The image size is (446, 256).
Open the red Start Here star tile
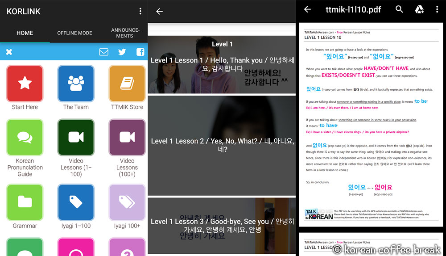coord(25,84)
